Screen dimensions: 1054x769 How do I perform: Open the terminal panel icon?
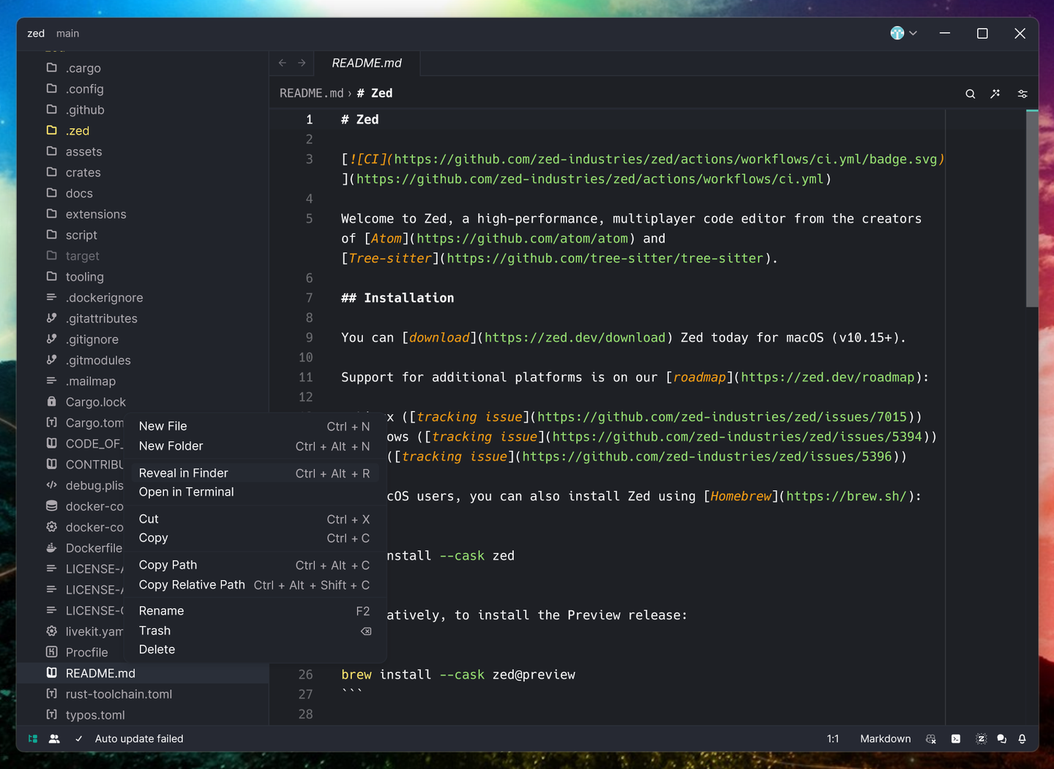click(956, 739)
